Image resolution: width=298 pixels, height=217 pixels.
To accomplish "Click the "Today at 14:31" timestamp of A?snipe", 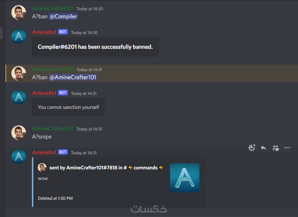I will pos(89,129).
